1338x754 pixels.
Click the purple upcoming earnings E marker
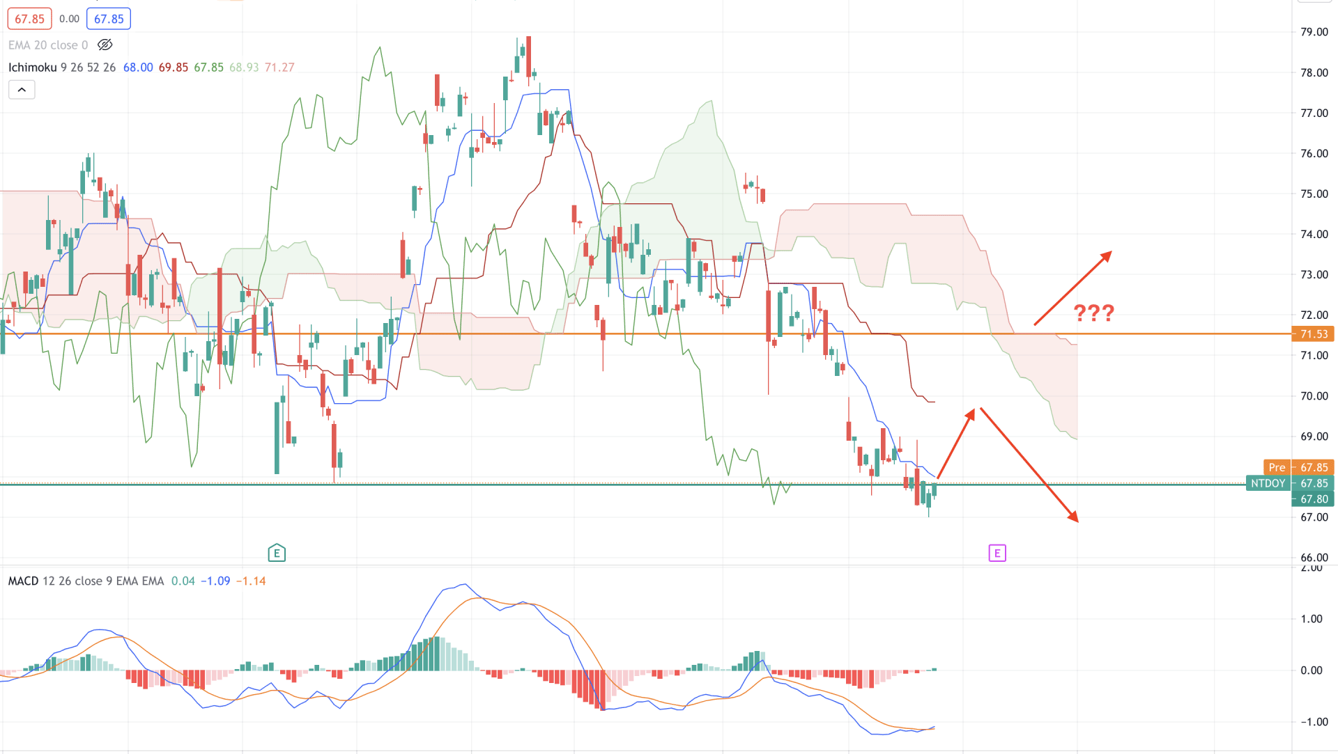click(x=997, y=553)
